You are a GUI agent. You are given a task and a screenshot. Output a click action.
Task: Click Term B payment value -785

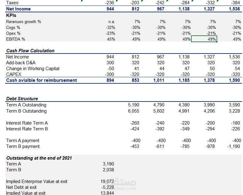tap(185, 146)
